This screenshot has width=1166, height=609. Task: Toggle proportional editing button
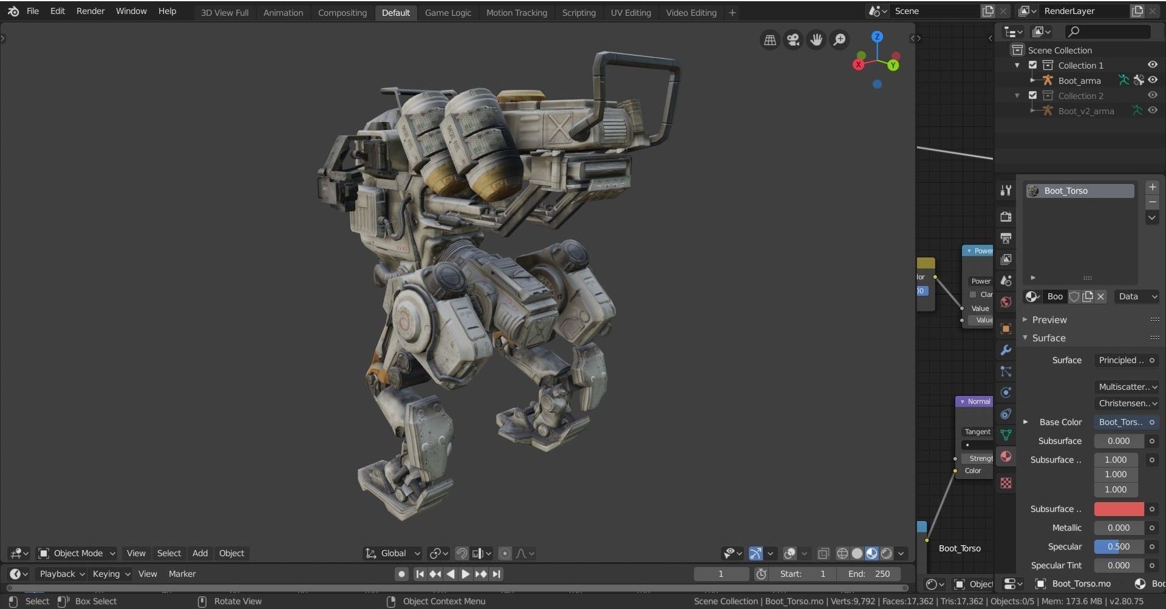pos(505,553)
